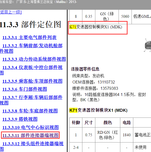Image resolution: width=151 pixels, height=152 pixels.
Task: Click the pin 2-4 row cell
Action: [x=76, y=147]
